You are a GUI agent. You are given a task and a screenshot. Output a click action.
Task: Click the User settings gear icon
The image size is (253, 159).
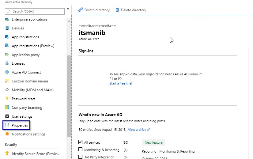[x=7, y=116]
